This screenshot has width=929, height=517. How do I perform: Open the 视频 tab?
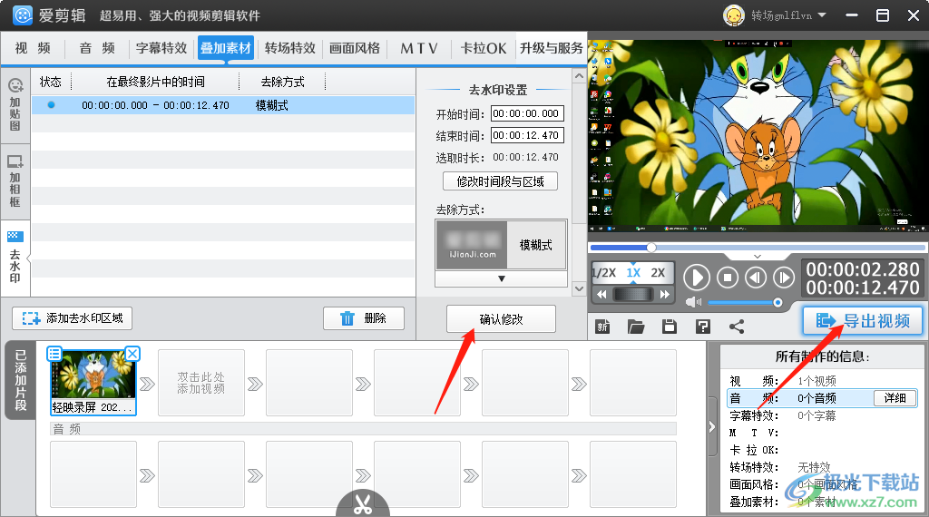[33, 48]
